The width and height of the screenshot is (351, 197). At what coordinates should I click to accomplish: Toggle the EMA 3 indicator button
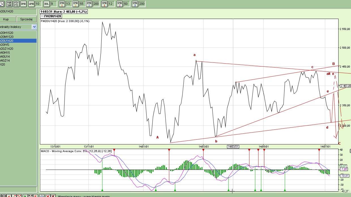click(x=89, y=4)
